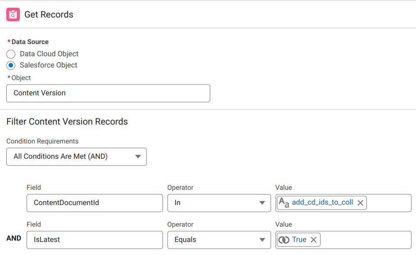Click the Content Version object field

point(108,93)
